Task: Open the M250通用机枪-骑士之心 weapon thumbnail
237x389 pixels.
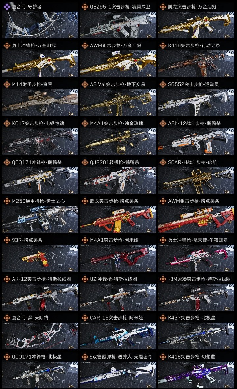Action: tap(40, 219)
